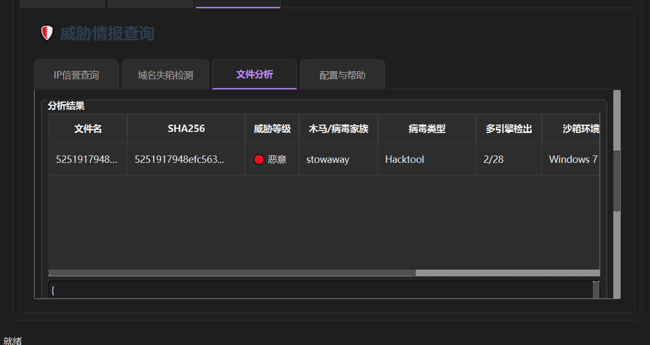Click the 多引擎检出 column header

tap(509, 129)
